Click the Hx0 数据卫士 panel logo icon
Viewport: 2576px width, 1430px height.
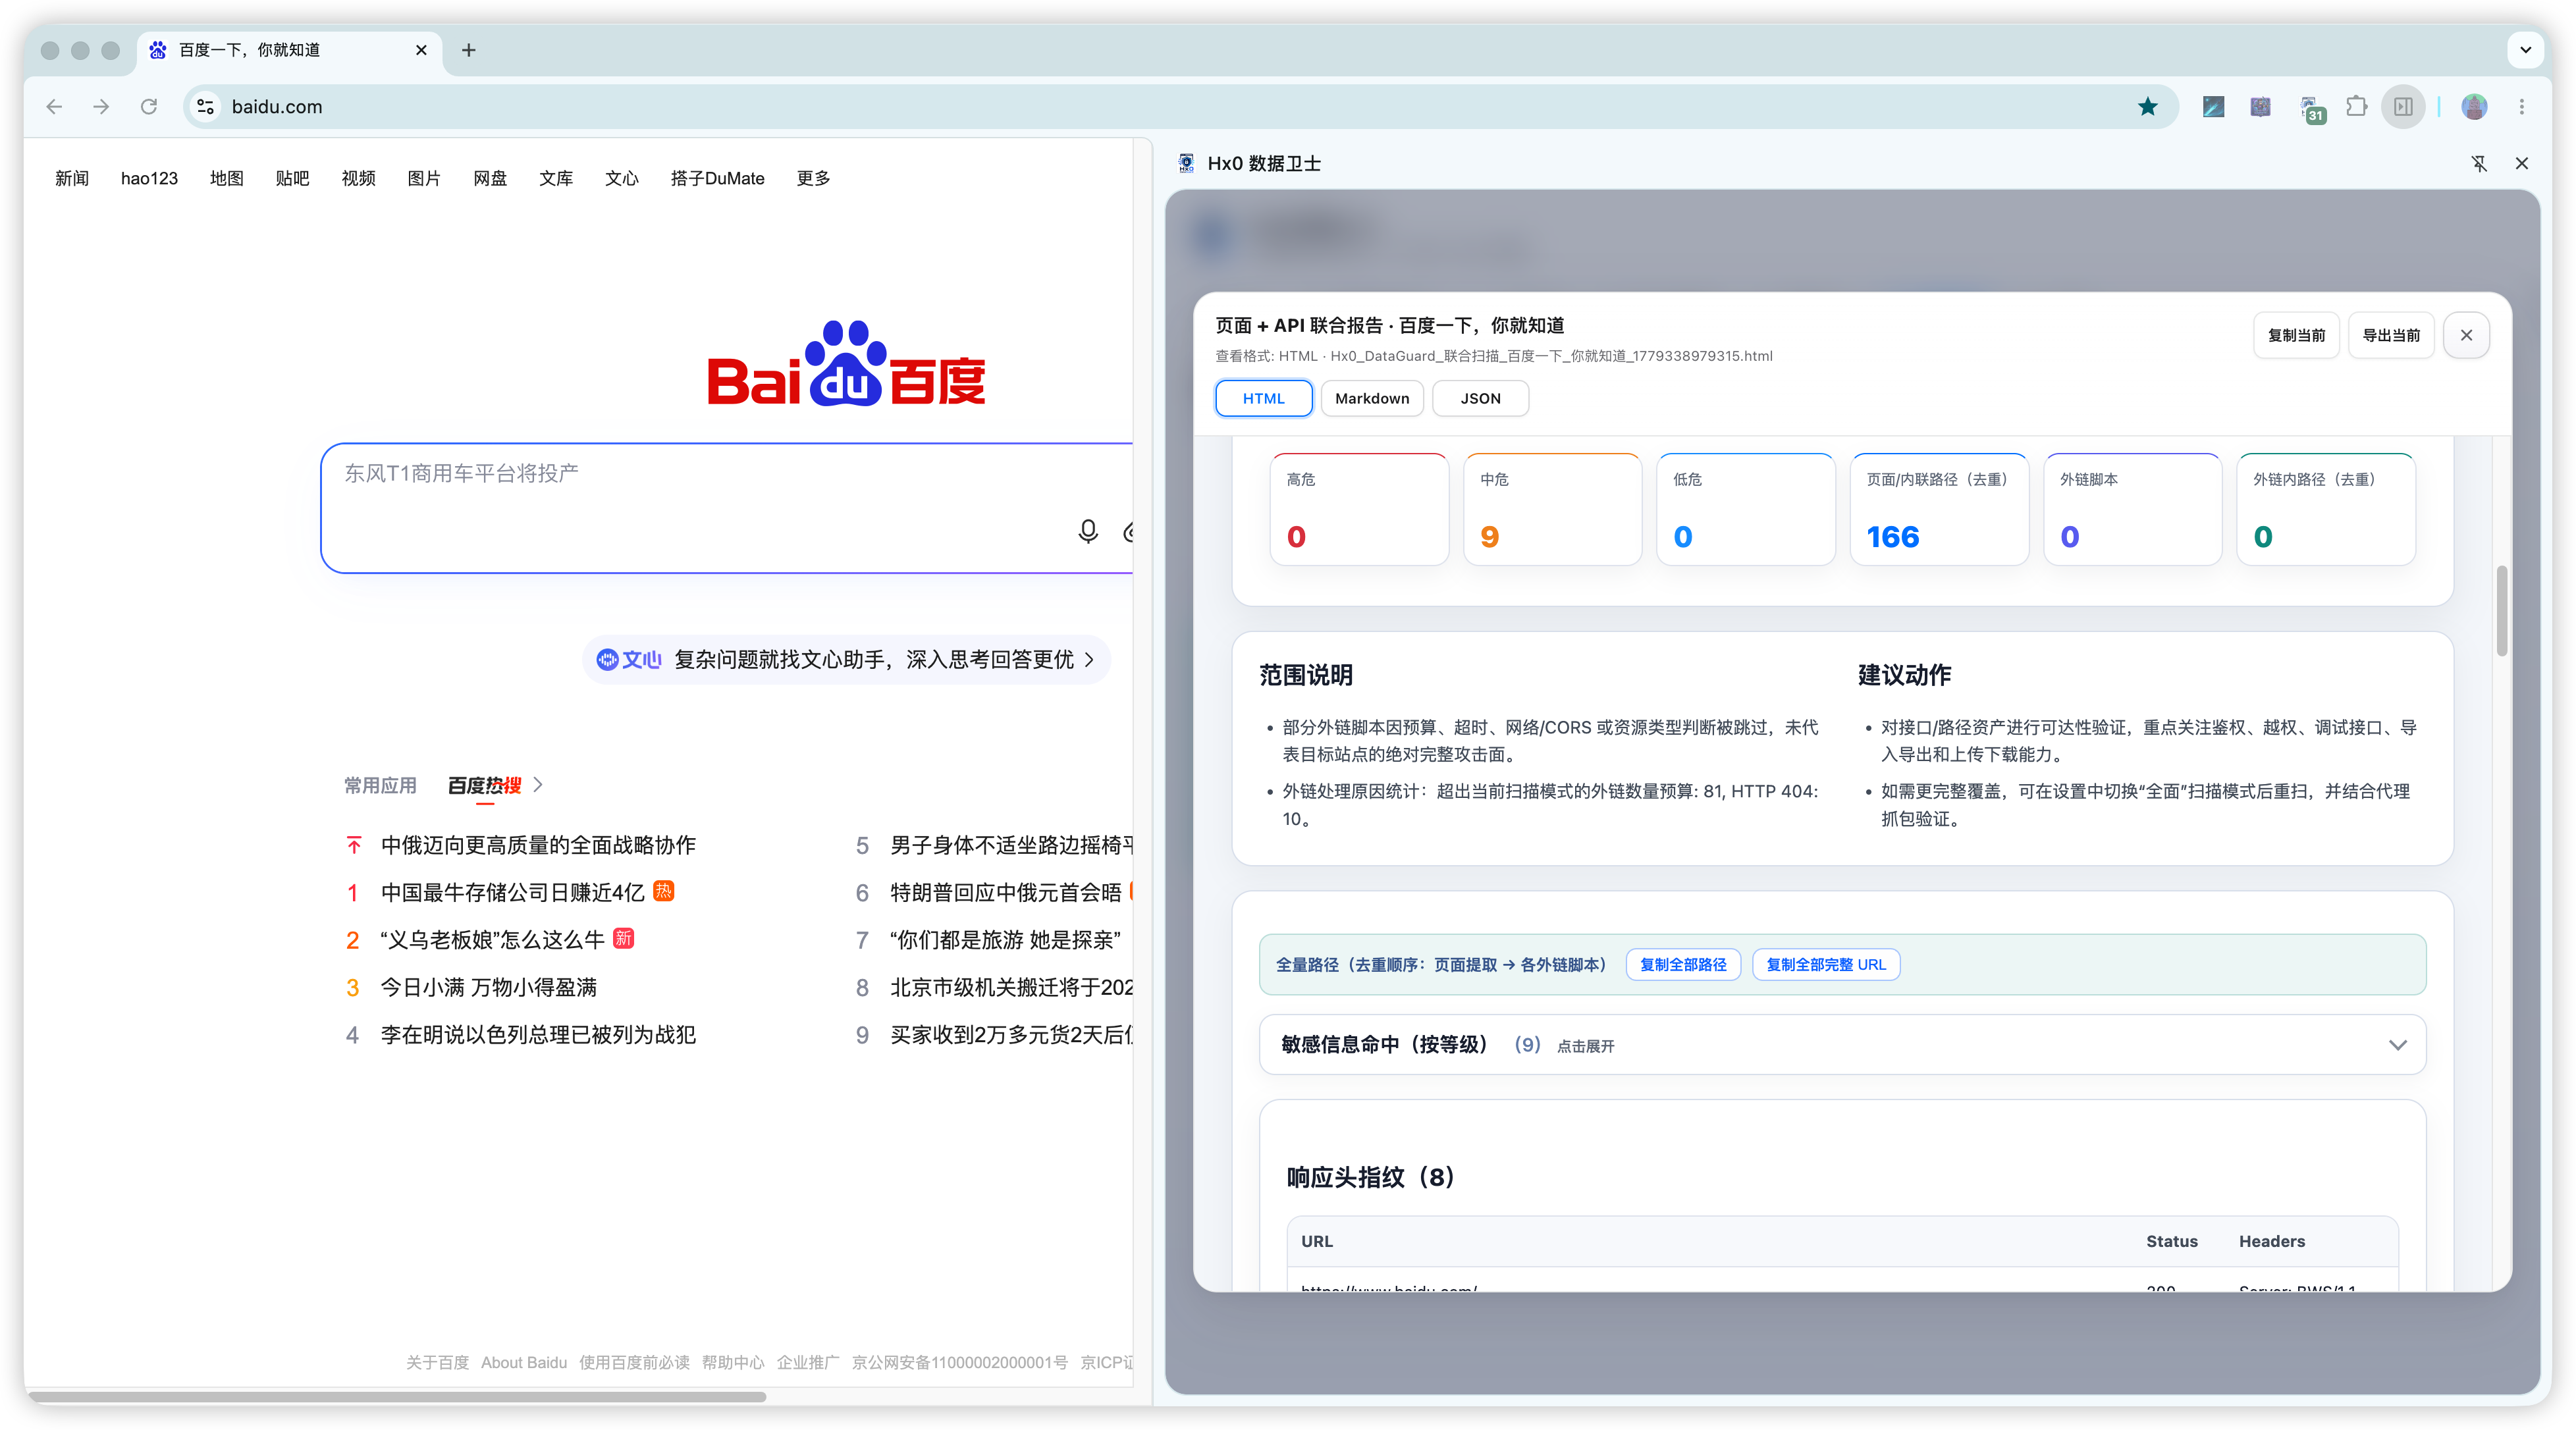coord(1186,163)
